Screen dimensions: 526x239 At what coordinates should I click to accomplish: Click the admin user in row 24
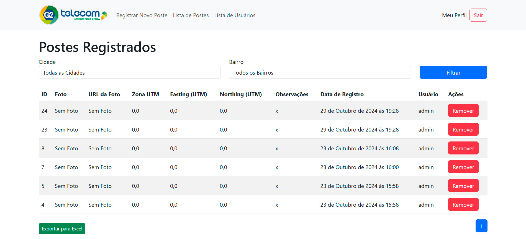[x=426, y=111]
